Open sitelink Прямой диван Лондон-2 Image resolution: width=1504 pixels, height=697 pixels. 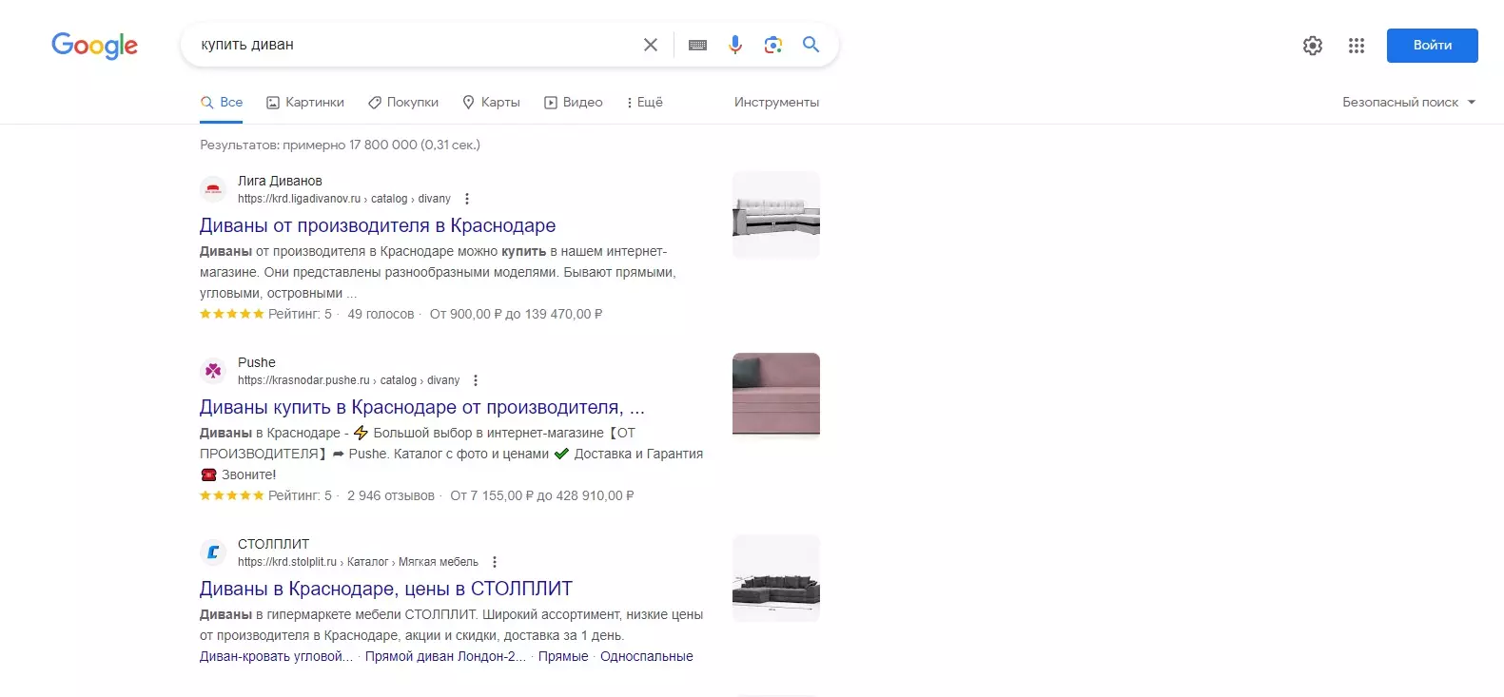point(445,656)
